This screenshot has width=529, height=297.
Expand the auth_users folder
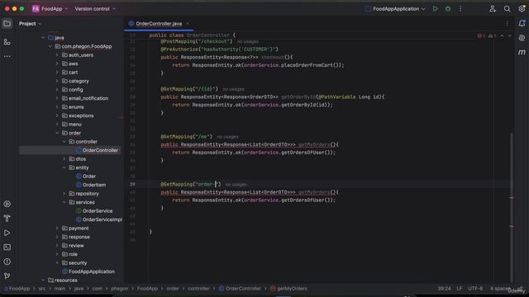point(57,55)
